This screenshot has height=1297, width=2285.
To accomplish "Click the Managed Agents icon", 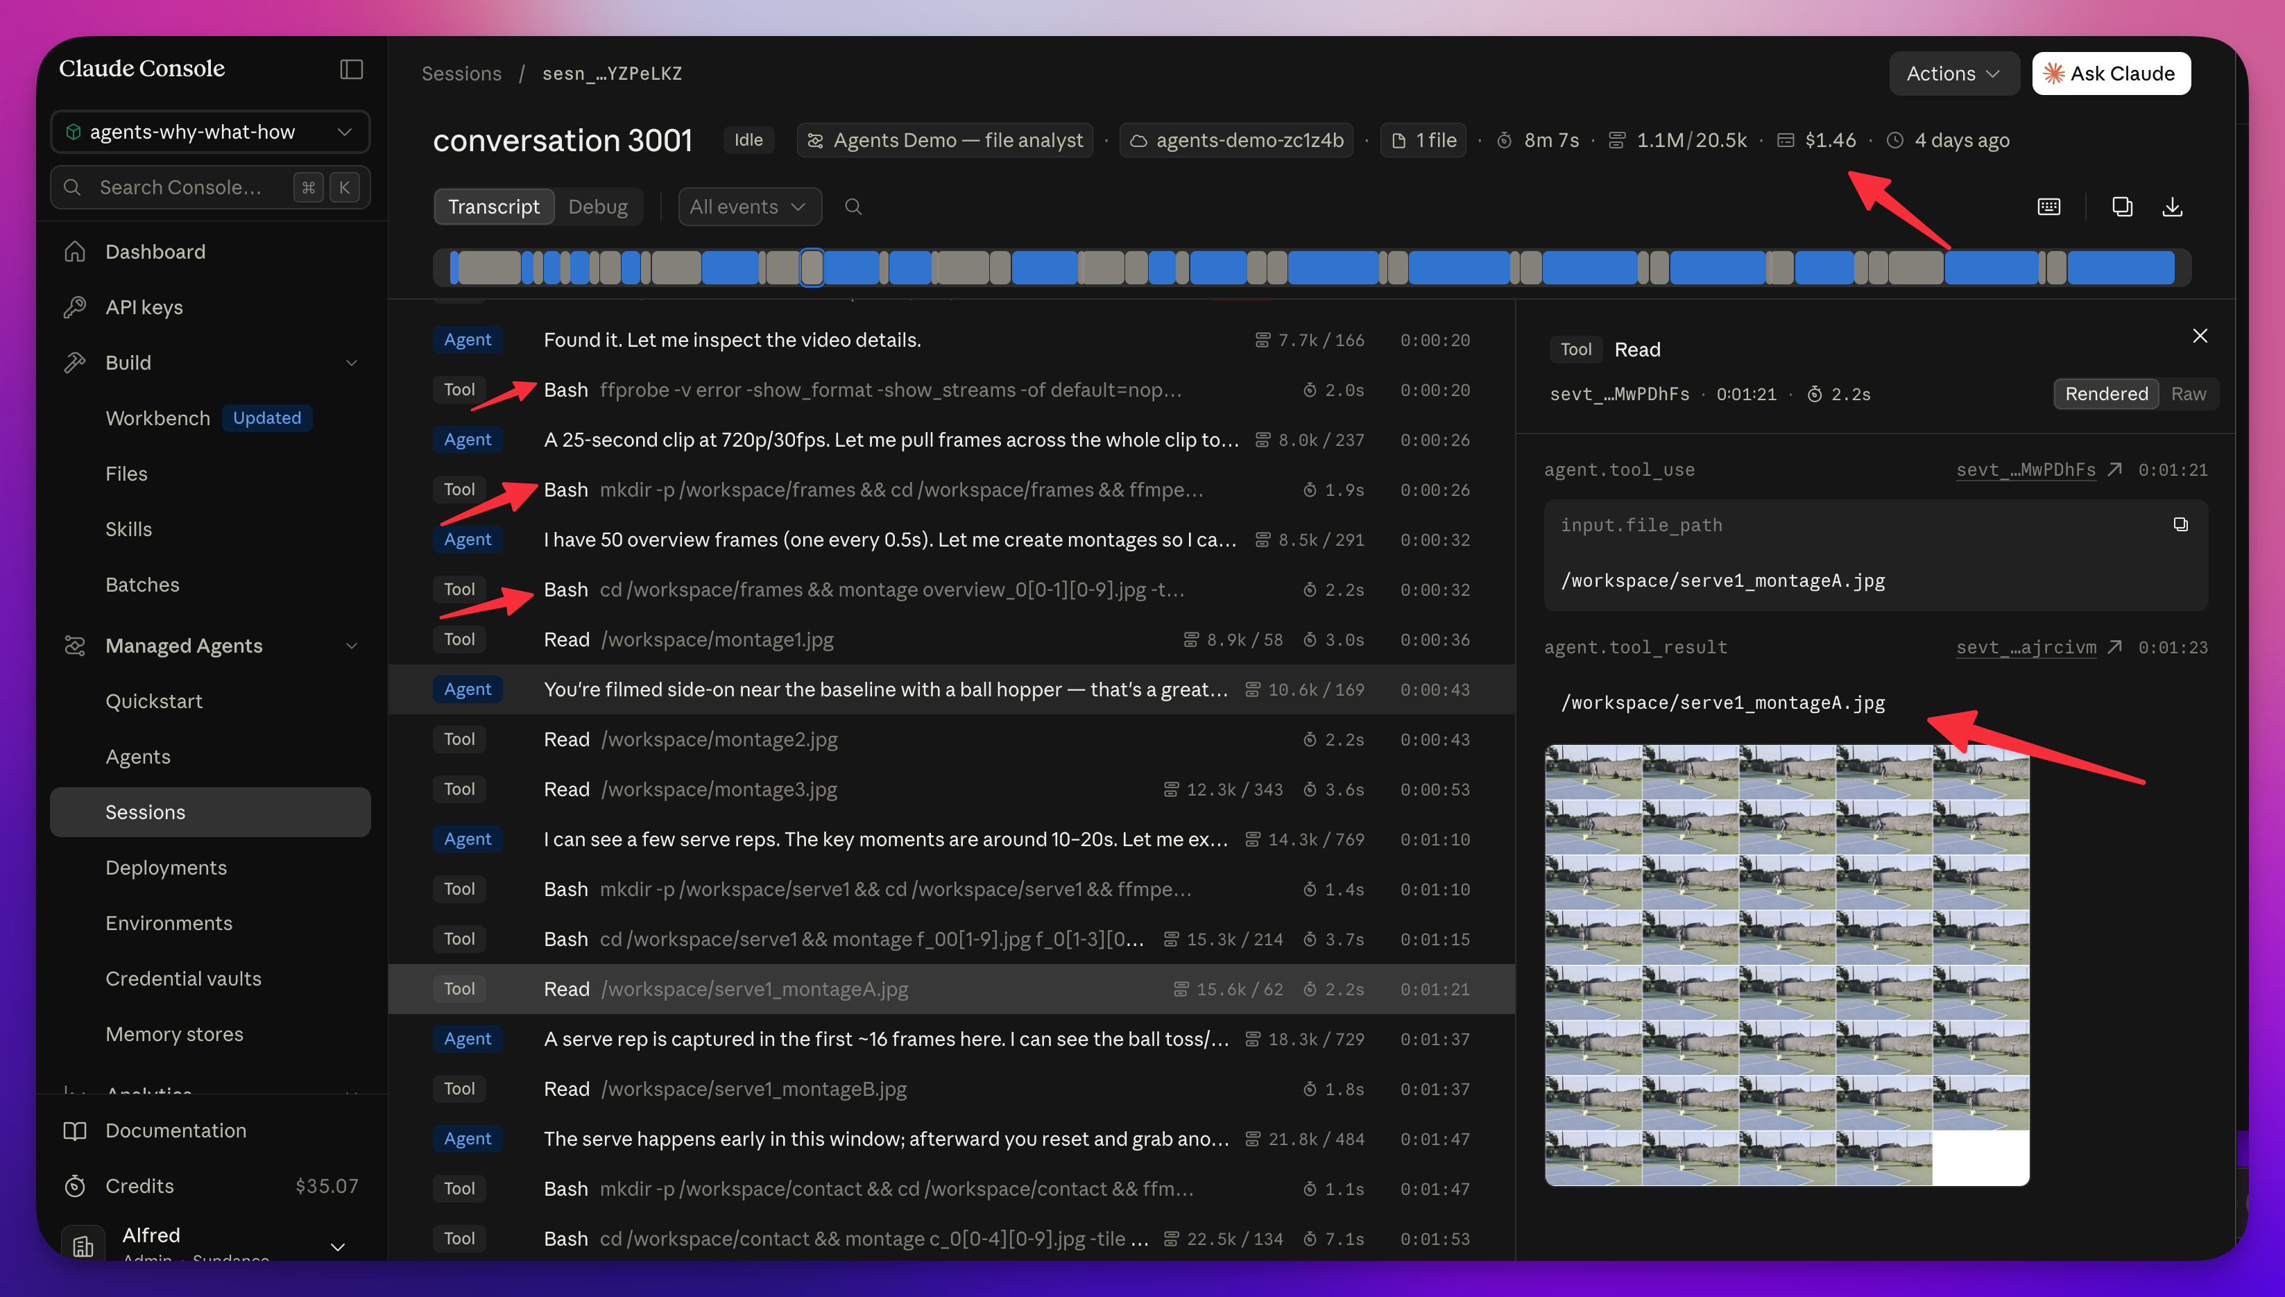I will [75, 646].
